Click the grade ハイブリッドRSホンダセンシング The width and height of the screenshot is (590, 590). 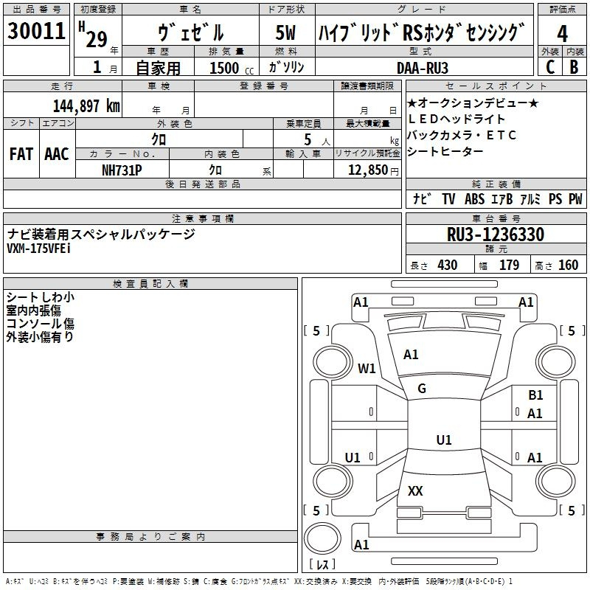tap(421, 32)
